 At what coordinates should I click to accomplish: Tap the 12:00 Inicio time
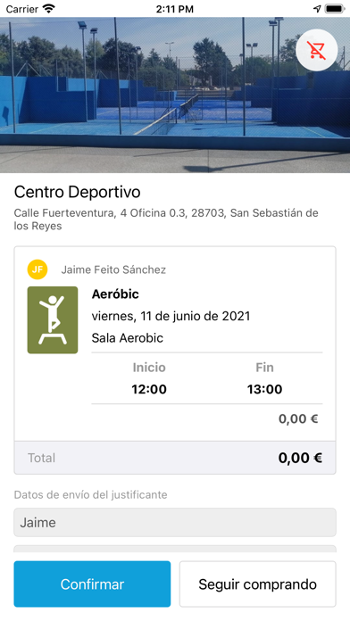pos(149,389)
